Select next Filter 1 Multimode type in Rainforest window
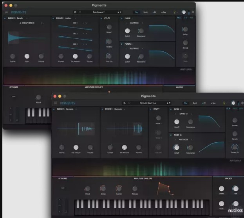The image size is (244, 218). [x=142, y=23]
